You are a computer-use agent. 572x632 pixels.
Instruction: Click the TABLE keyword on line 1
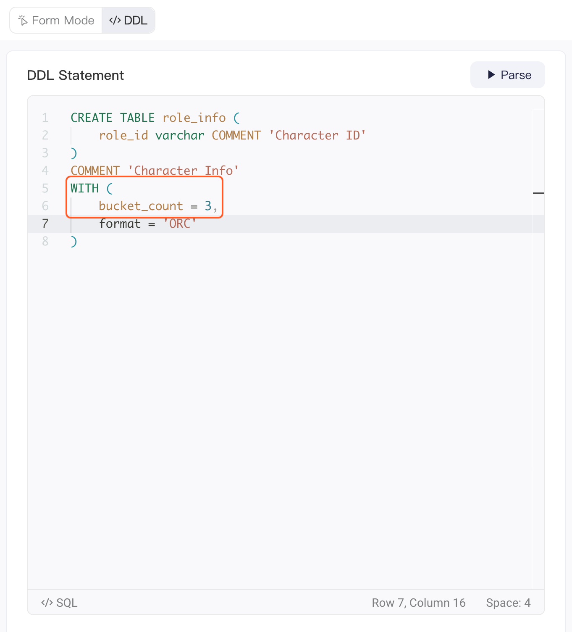[x=137, y=118]
